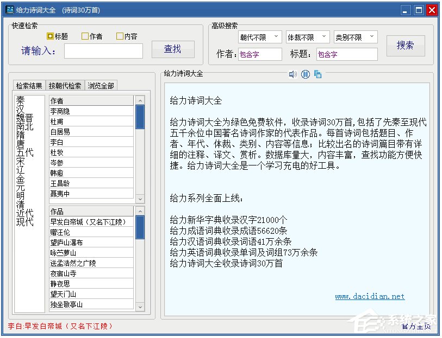Switch to the 浏览全部 tab
Screen dimensions: 442x338
101,86
